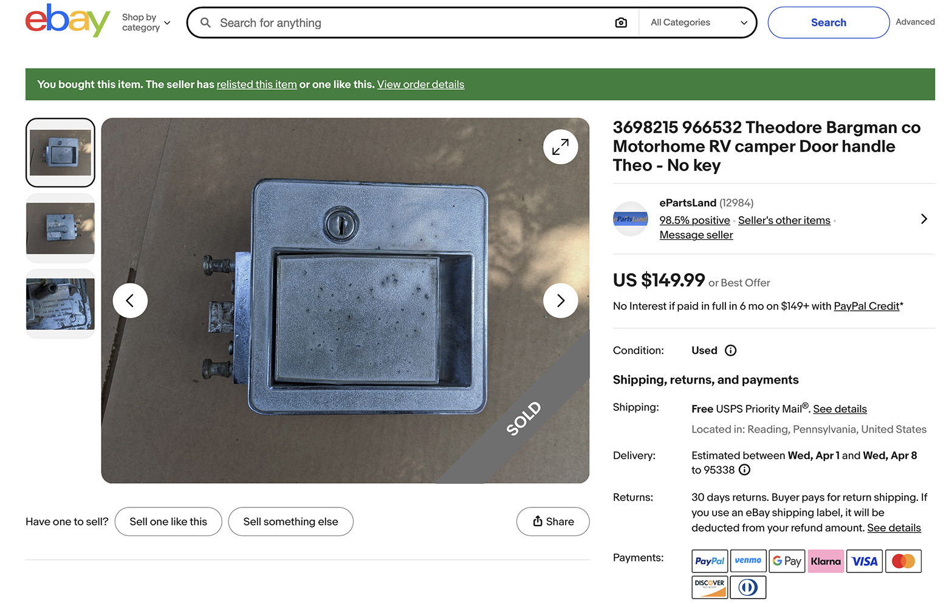Open the Shop by category dropdown
949x607 pixels.
tap(146, 22)
